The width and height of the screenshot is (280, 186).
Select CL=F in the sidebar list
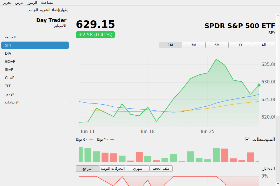(x=35, y=78)
